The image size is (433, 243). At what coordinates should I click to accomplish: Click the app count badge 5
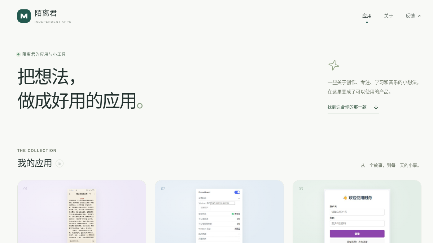click(60, 163)
